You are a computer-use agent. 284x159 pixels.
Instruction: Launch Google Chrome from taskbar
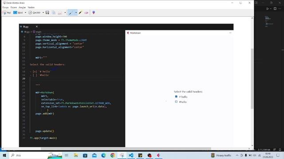(x=113, y=155)
